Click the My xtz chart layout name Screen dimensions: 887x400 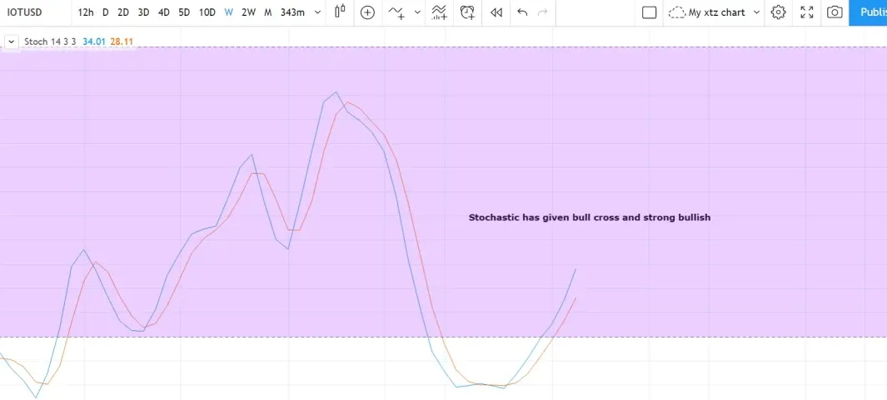point(716,12)
